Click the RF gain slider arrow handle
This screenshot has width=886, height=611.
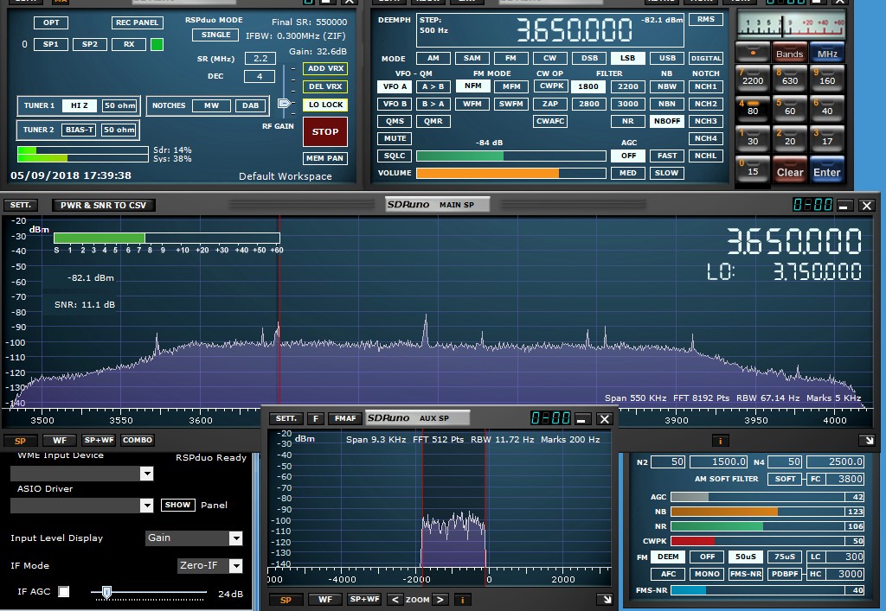click(x=284, y=103)
